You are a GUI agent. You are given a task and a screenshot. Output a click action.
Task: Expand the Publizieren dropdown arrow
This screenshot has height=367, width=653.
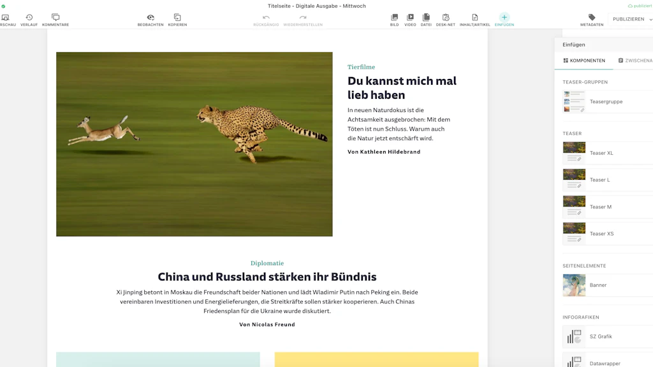[x=650, y=20]
